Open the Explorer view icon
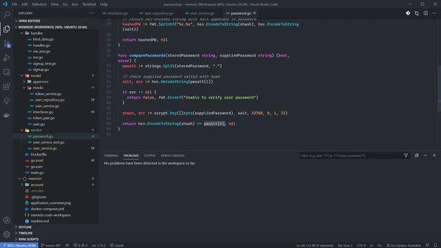This screenshot has width=441, height=248. click(7, 29)
